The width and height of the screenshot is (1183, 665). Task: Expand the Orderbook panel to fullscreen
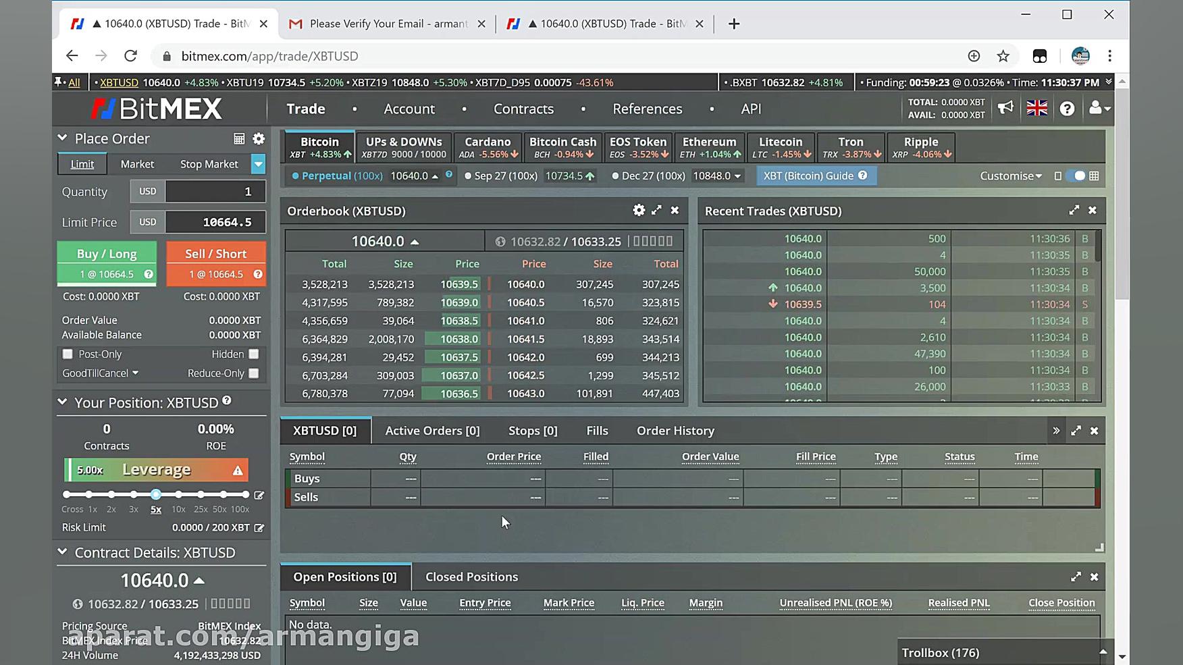656,211
